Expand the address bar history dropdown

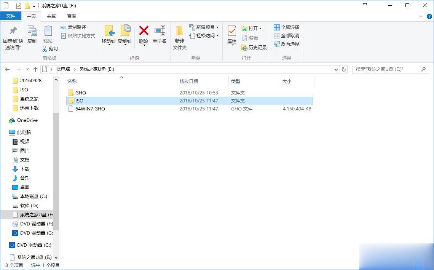point(336,70)
